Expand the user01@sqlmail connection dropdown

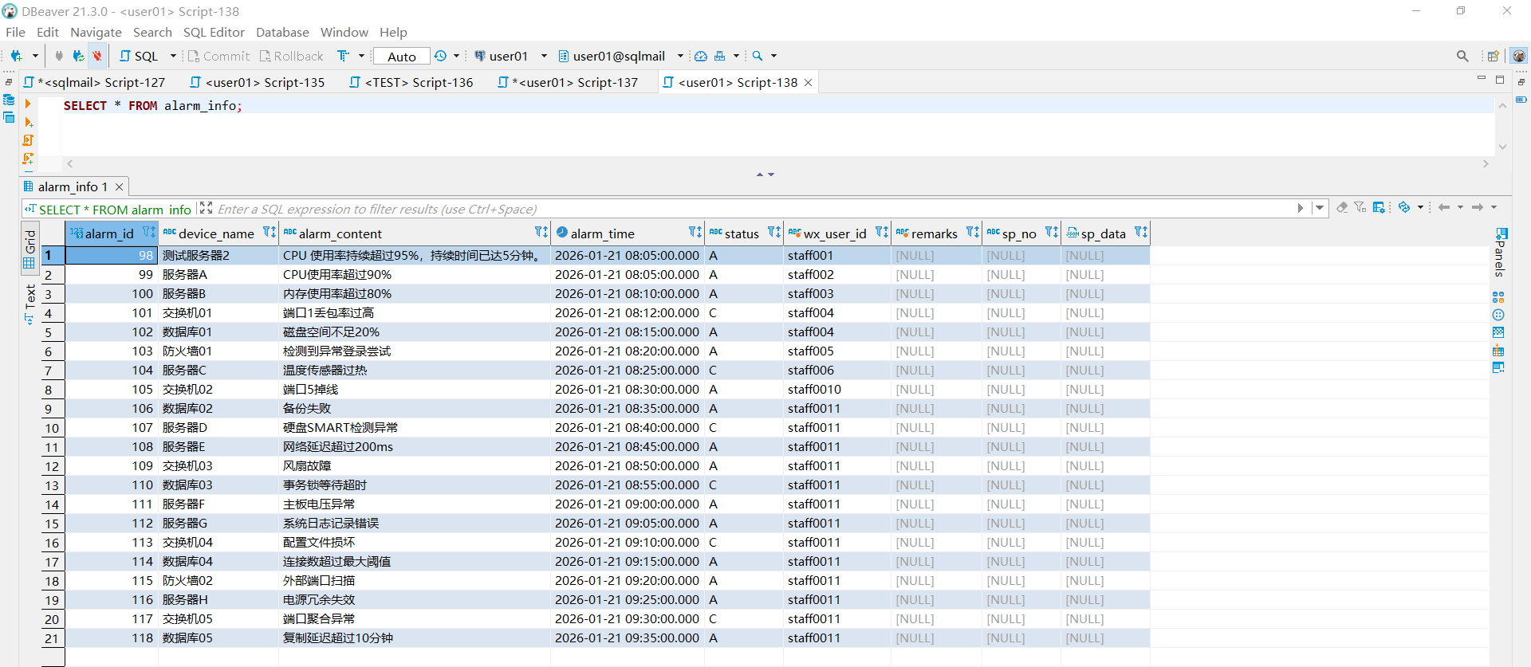(620, 56)
